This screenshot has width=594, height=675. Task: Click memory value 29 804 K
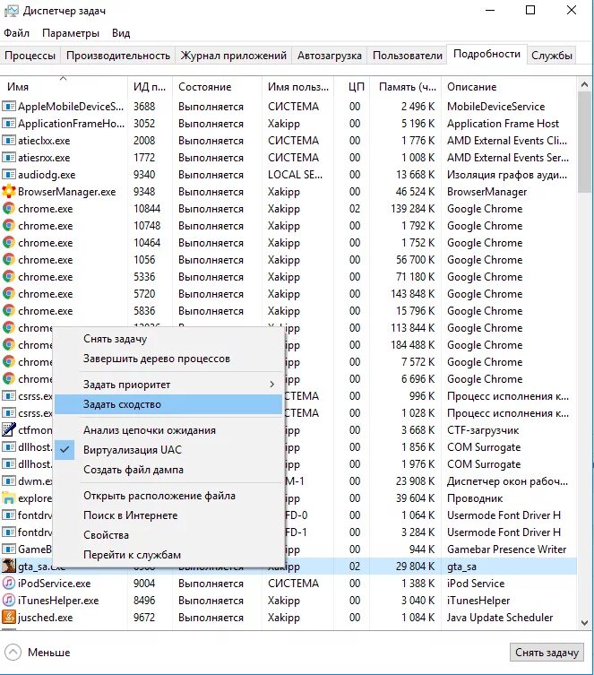click(x=415, y=567)
